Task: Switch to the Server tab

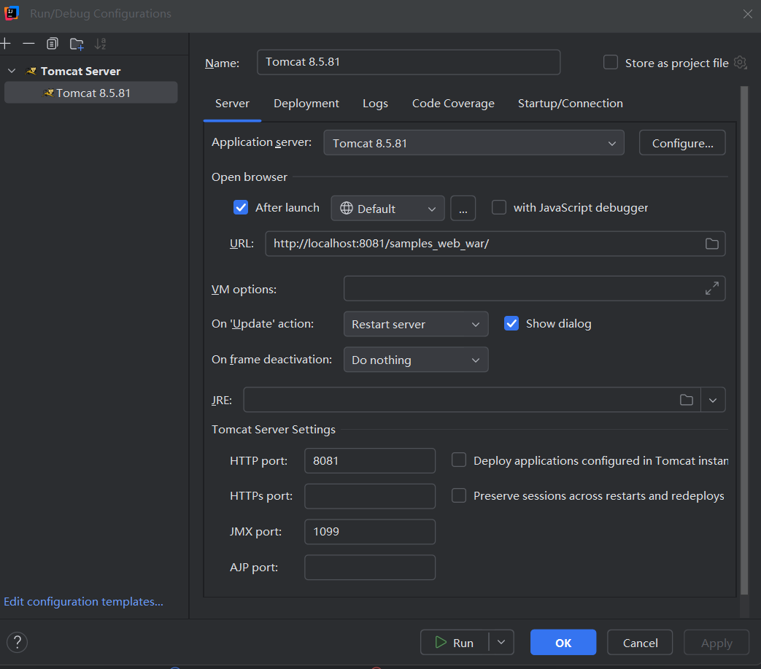Action: tap(232, 104)
